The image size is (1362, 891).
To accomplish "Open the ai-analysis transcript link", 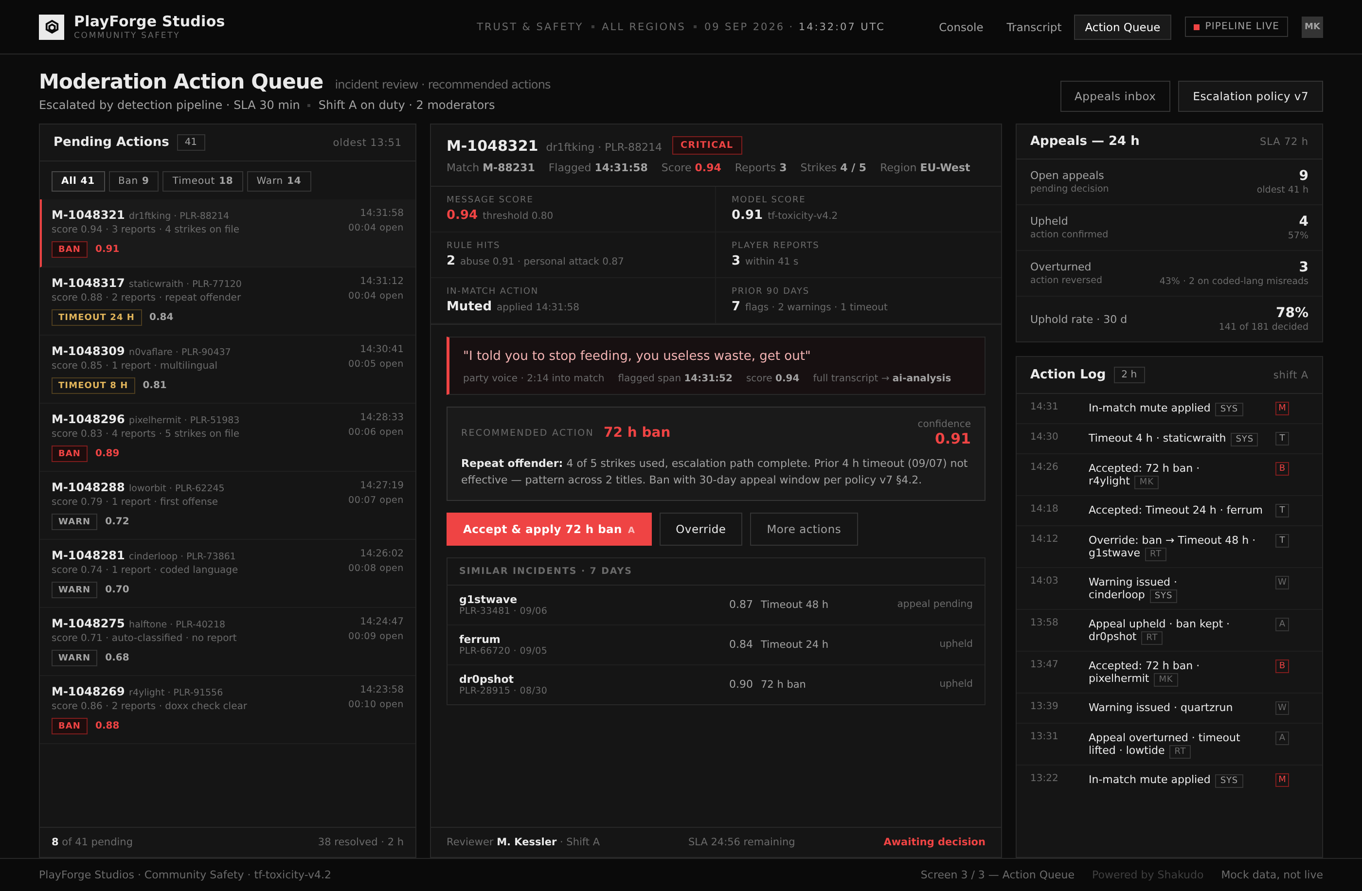I will 921,378.
